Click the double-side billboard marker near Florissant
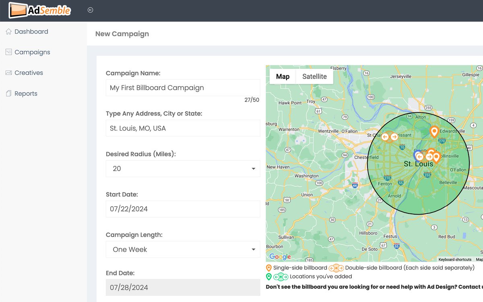The image size is (483, 302). pyautogui.click(x=390, y=137)
